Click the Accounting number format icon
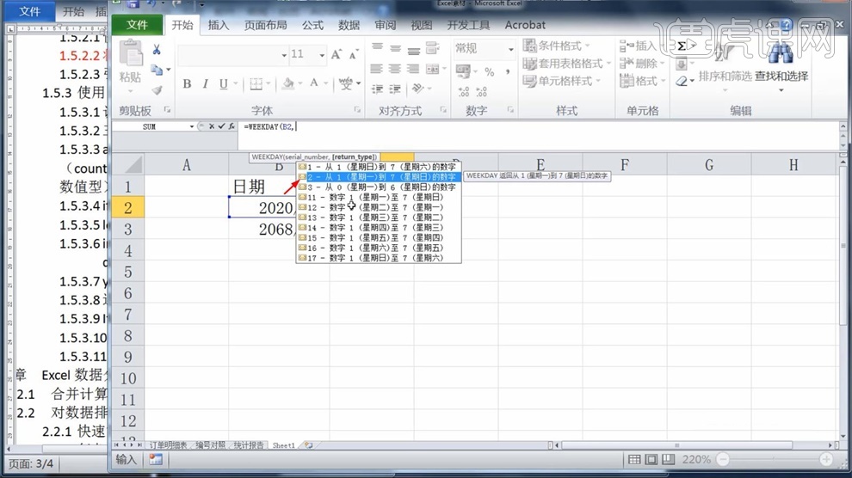This screenshot has height=478, width=852. (464, 71)
